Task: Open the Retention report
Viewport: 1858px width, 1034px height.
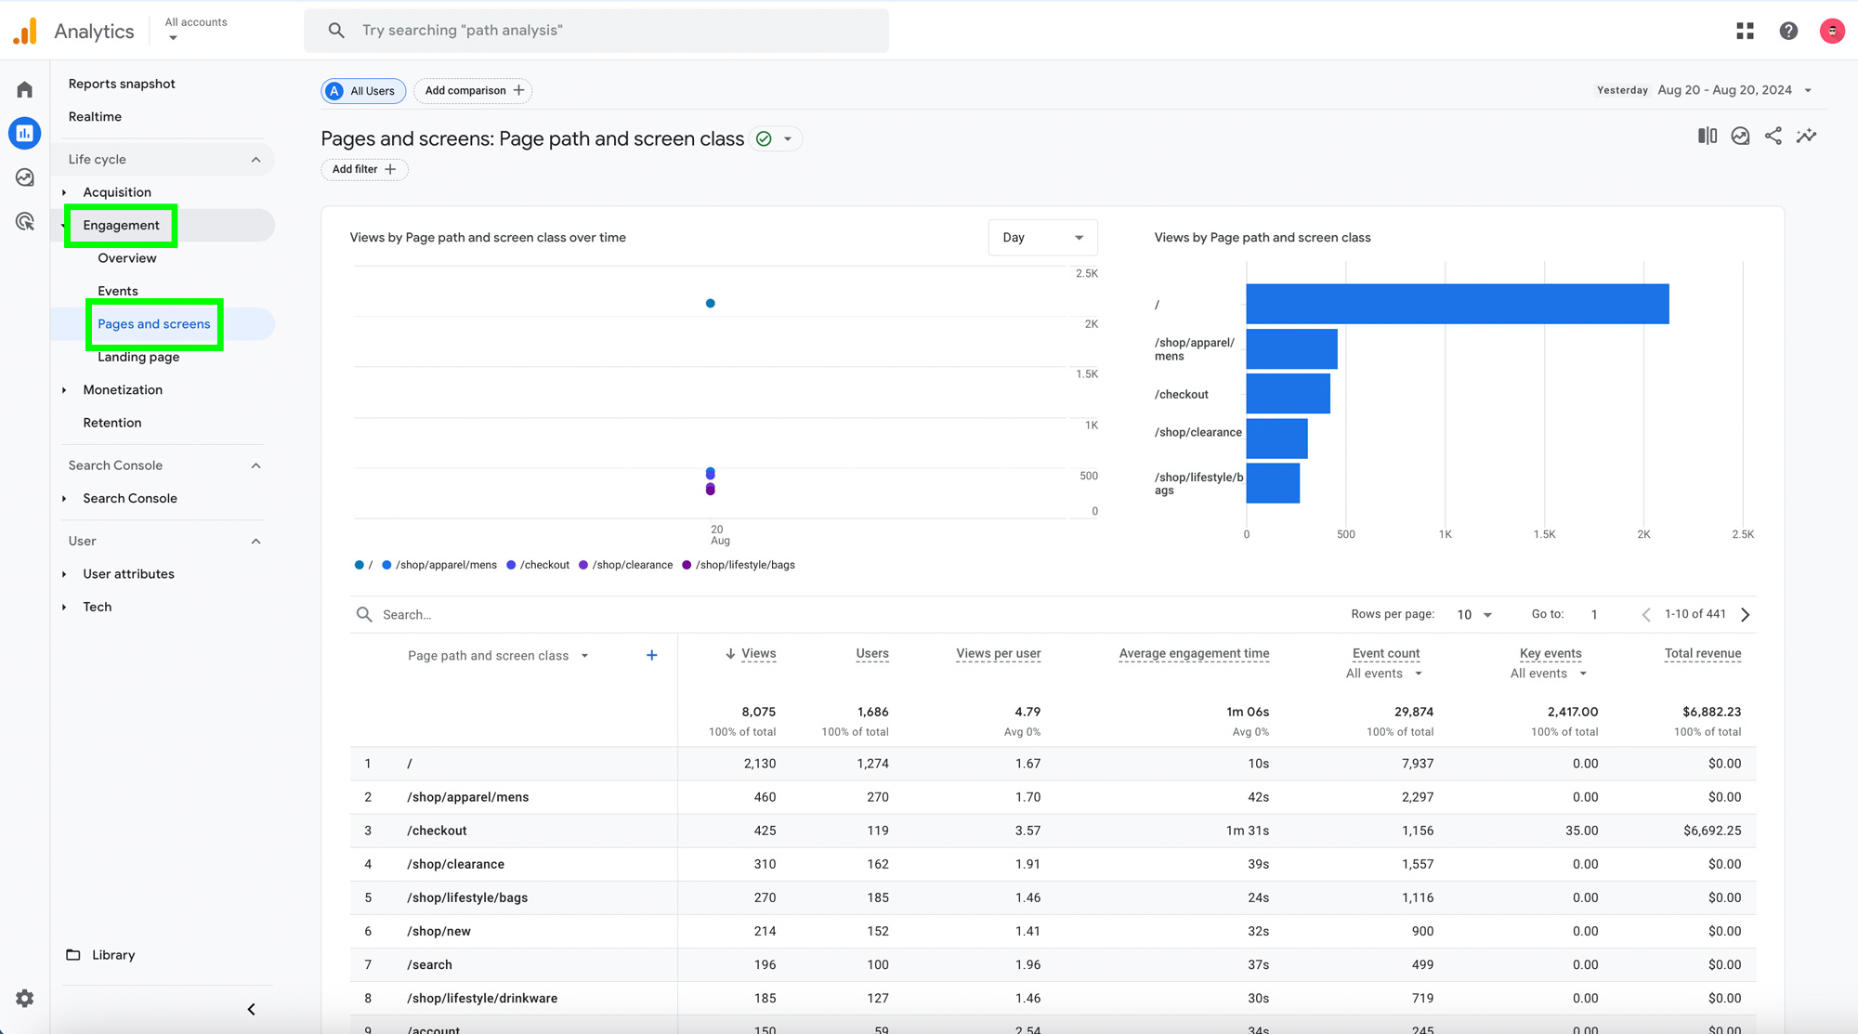Action: coord(112,424)
